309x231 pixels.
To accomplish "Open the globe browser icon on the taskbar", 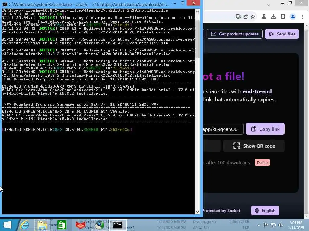I will [99, 225].
